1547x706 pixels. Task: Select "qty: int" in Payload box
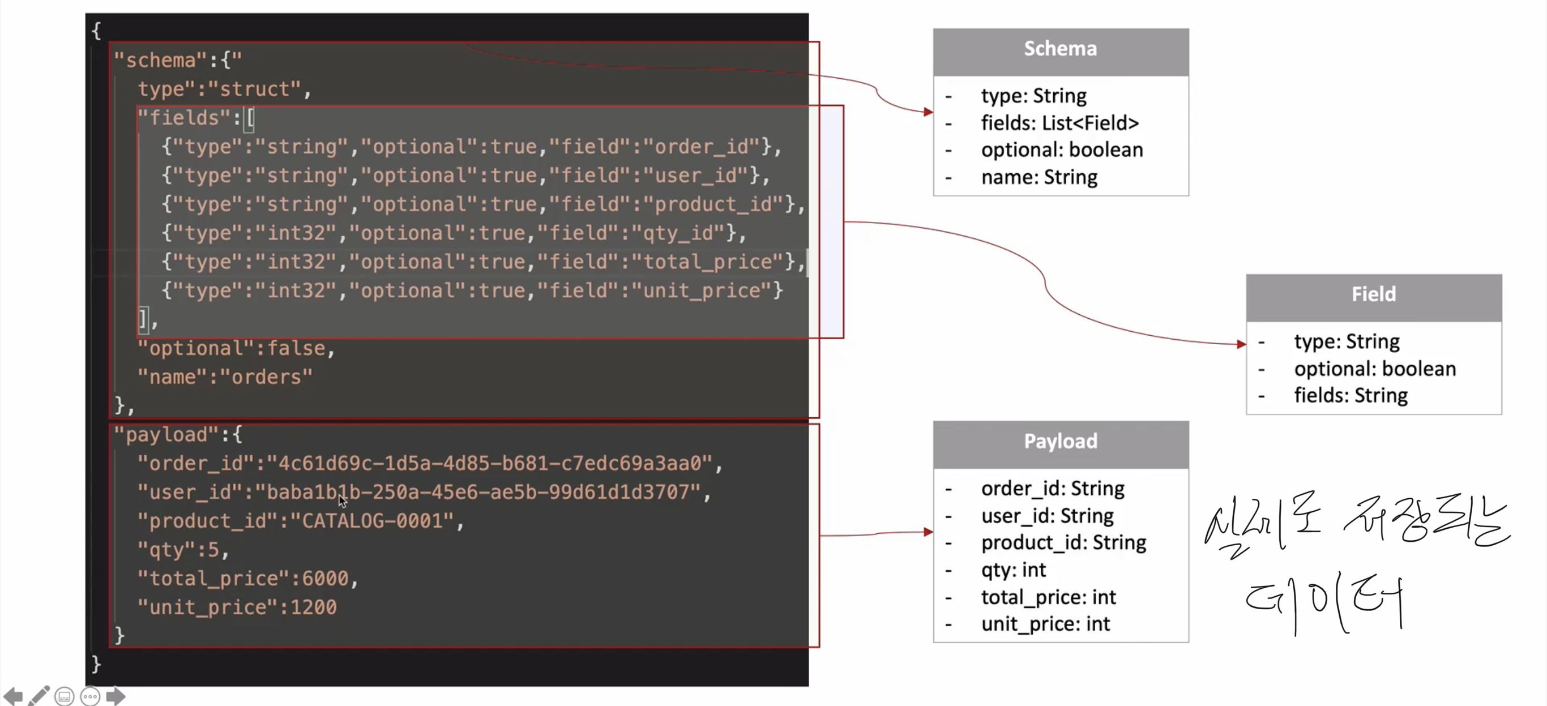[1013, 570]
